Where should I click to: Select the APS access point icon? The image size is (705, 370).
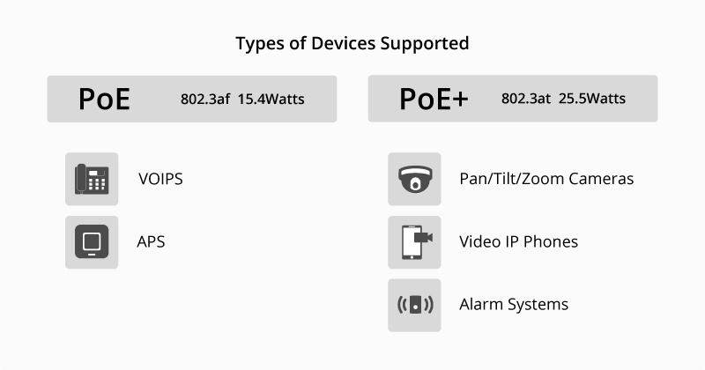coord(92,241)
